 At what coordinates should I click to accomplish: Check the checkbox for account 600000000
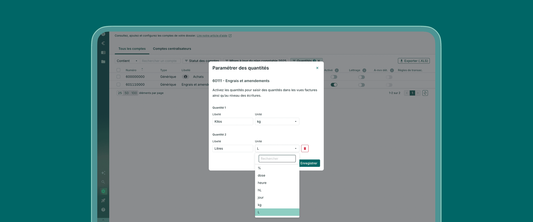point(118,77)
